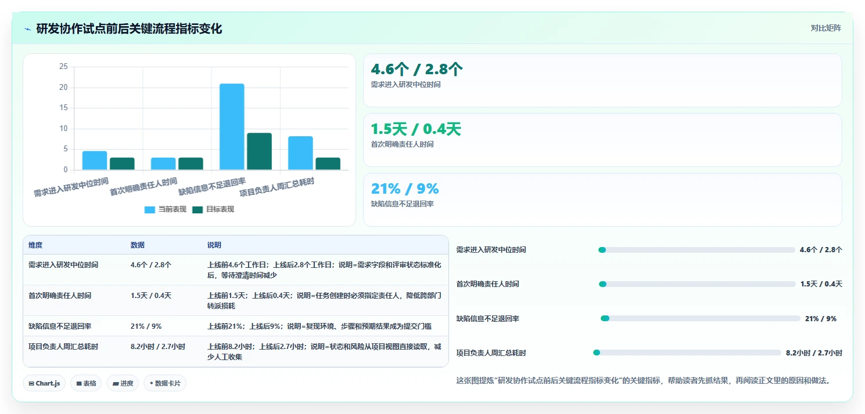Click the 需求进入研发中位时间 progress bar
Screen dimensions: 865x414
[x=697, y=250]
